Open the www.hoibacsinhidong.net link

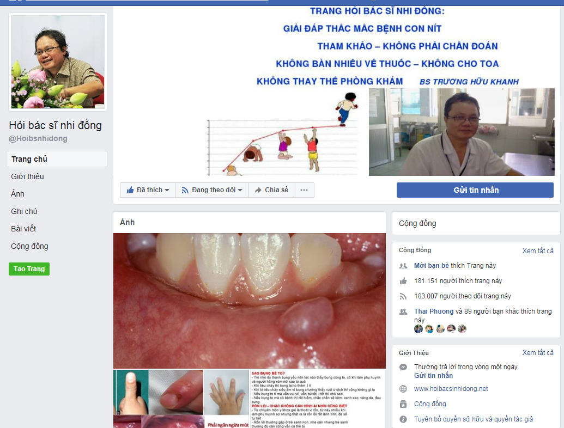(x=451, y=388)
